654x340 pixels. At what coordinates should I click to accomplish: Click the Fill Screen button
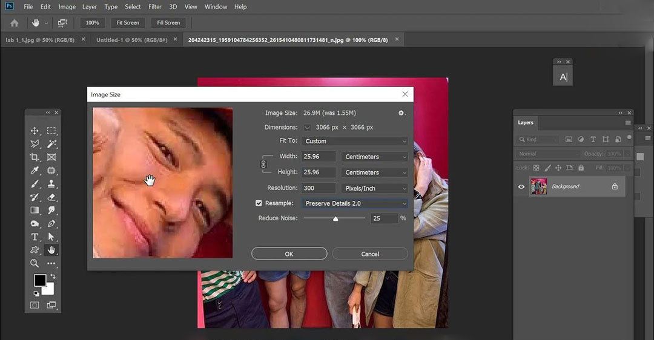tap(168, 23)
